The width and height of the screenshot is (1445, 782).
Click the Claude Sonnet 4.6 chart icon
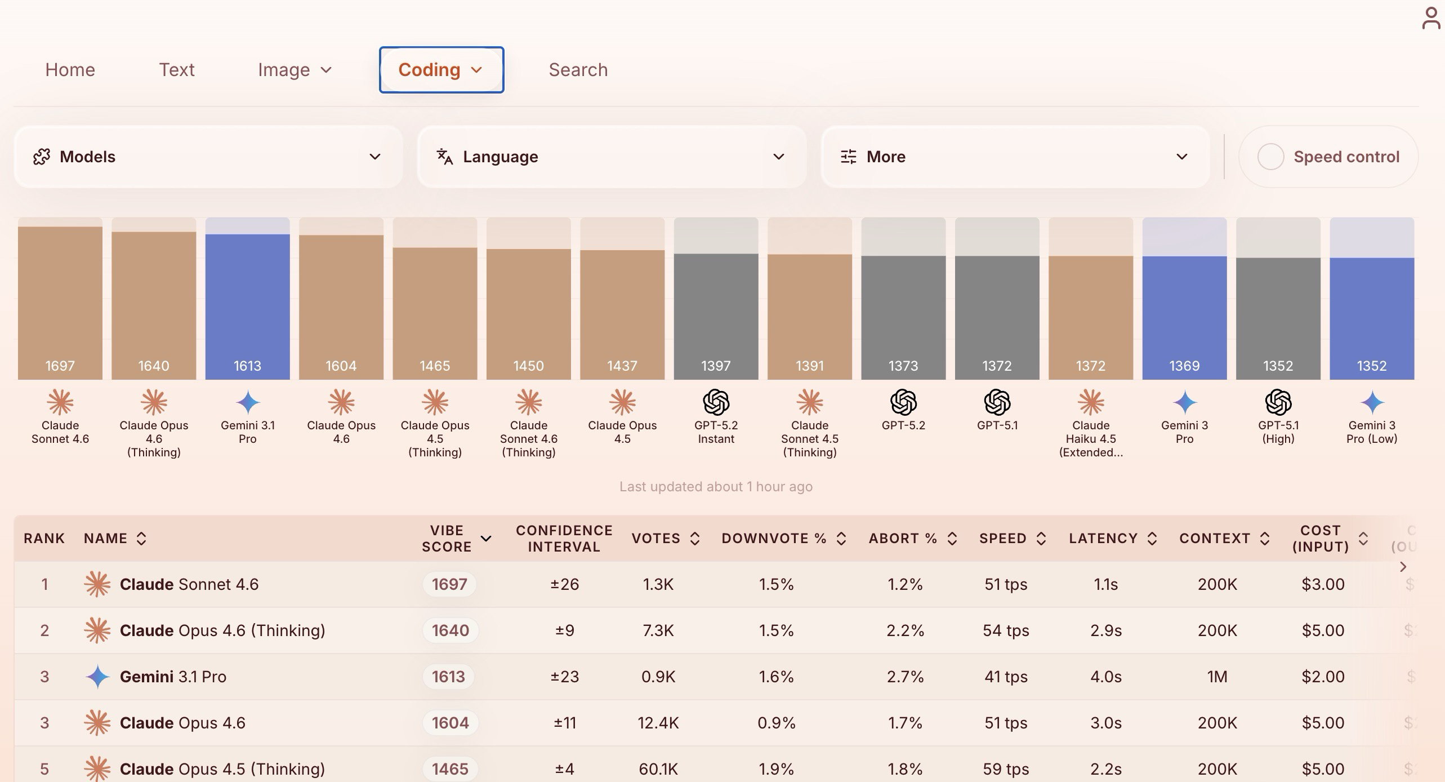pos(60,403)
